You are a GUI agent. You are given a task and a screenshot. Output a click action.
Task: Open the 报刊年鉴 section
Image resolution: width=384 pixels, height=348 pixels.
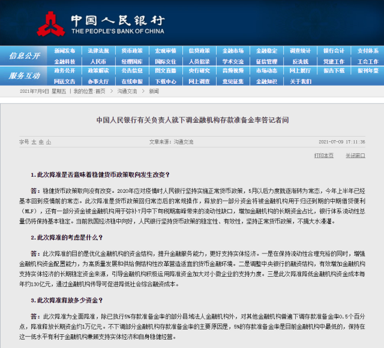(368, 71)
